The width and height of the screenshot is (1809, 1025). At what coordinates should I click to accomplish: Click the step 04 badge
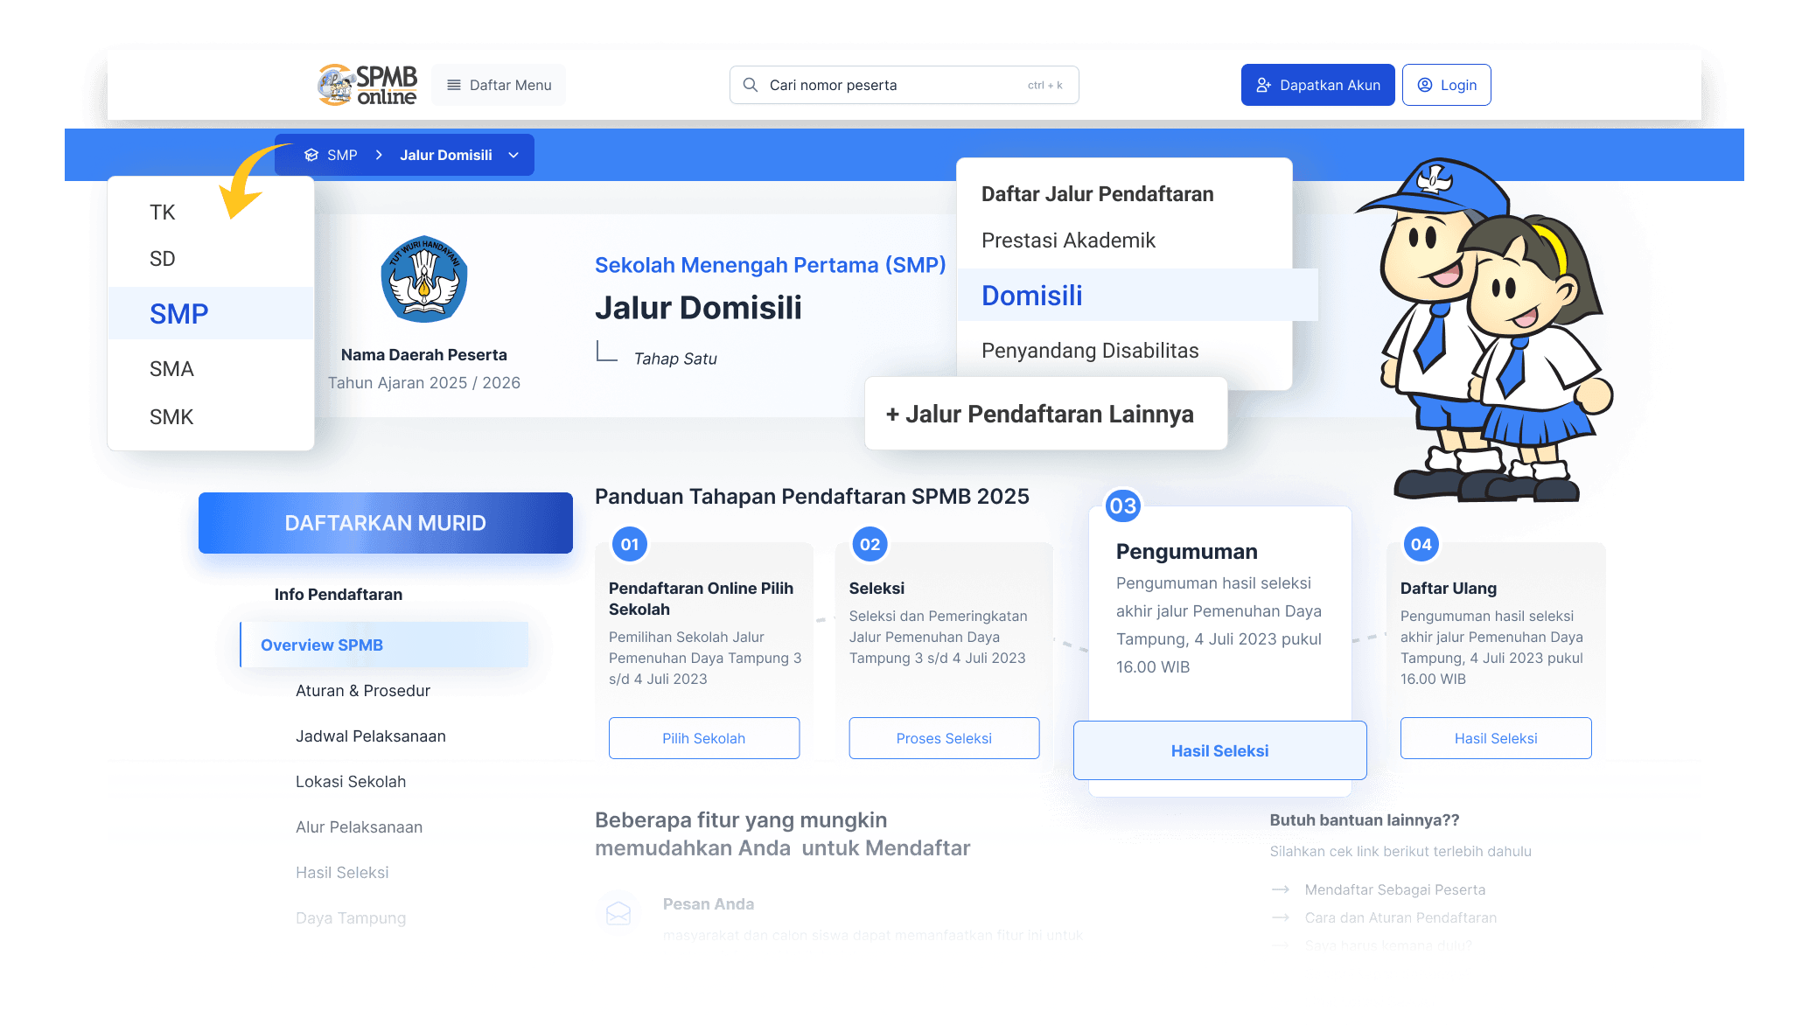coord(1421,544)
